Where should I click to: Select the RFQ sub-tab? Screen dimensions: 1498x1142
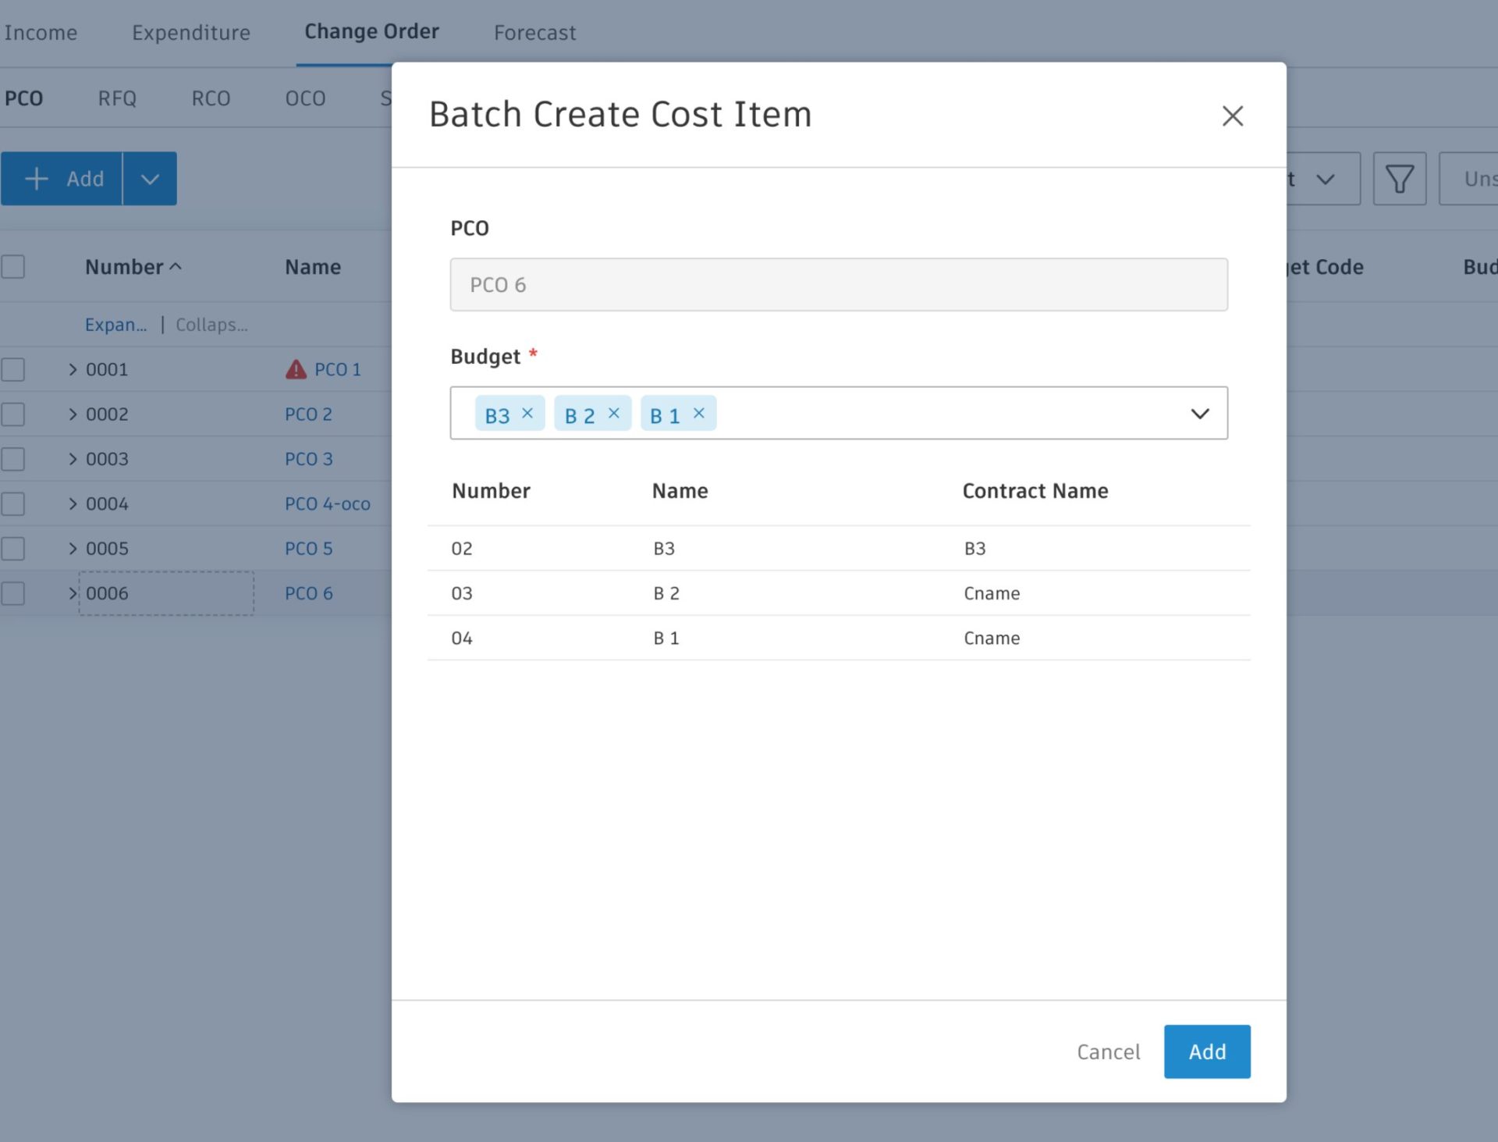pos(117,98)
